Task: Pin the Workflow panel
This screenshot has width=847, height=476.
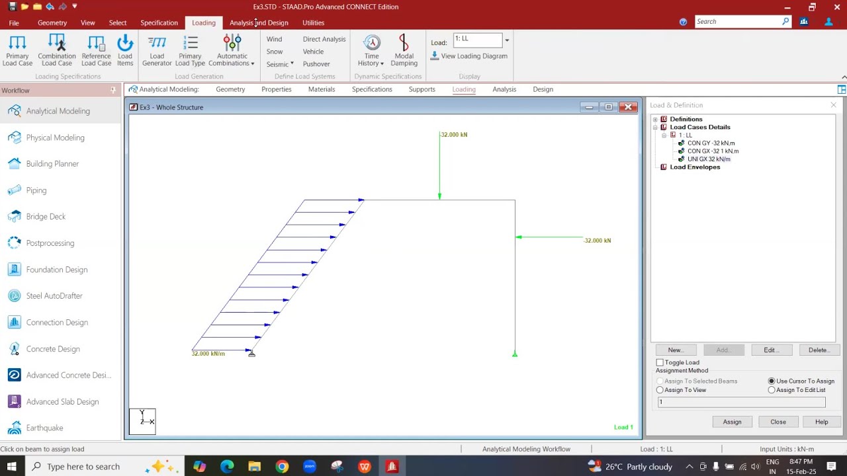Action: click(x=113, y=91)
